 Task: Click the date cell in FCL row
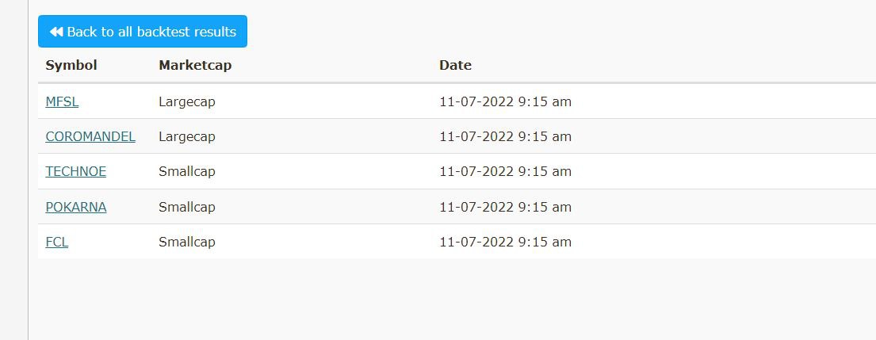[505, 242]
